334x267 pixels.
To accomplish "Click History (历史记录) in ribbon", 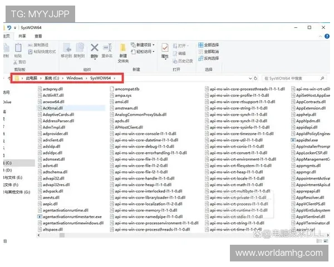I will point(185,61).
